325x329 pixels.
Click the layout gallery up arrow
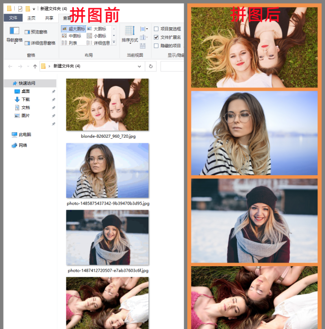(114, 29)
